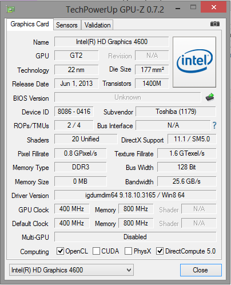Click the Default Clock row Shader N/A field
Screen dimensions: 231x285
coord(199,223)
